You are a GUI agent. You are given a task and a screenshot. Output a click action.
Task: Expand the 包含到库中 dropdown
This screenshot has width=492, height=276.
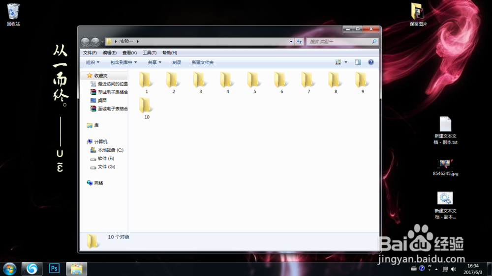click(123, 62)
